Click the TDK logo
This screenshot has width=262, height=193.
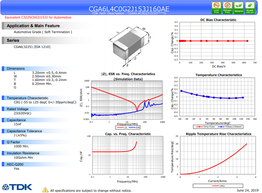click(17, 187)
